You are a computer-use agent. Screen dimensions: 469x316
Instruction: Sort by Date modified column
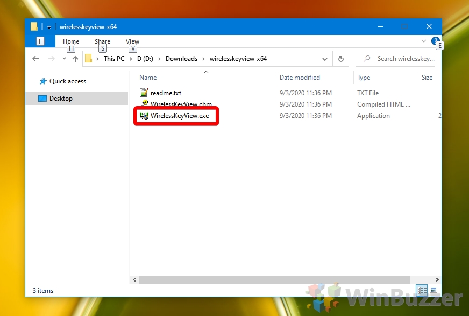300,78
